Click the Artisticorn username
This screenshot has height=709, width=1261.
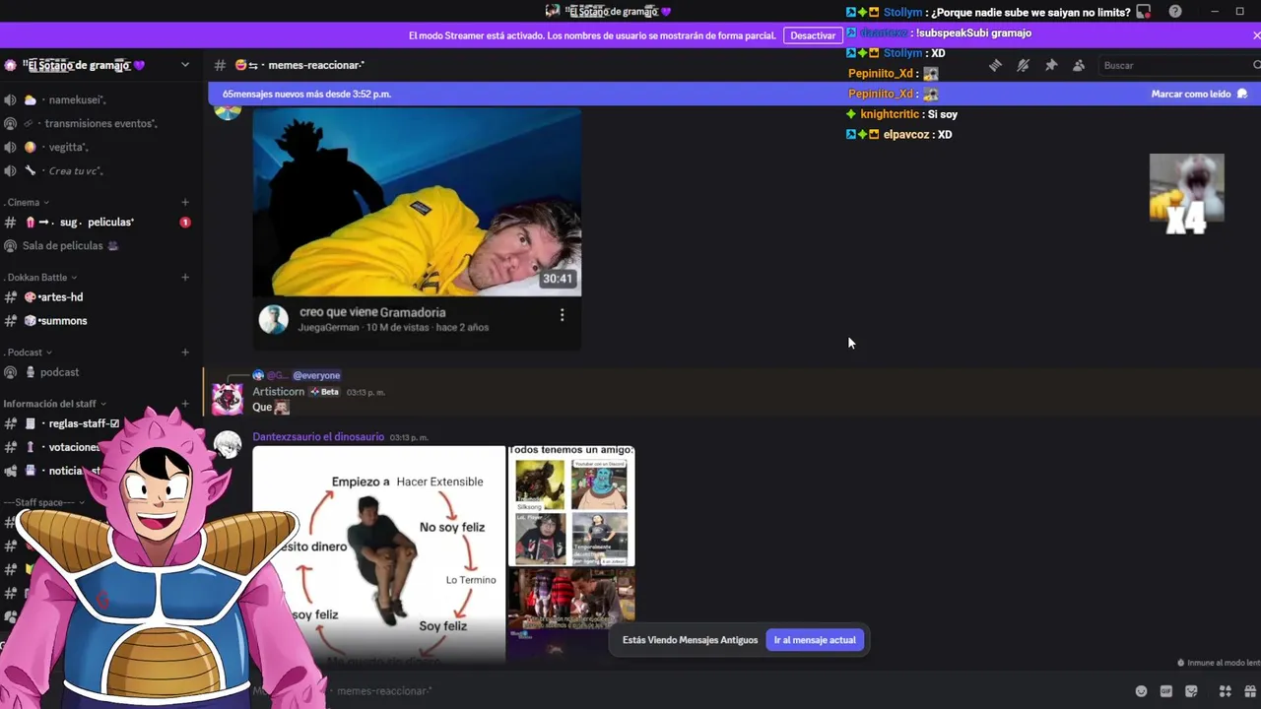[278, 392]
